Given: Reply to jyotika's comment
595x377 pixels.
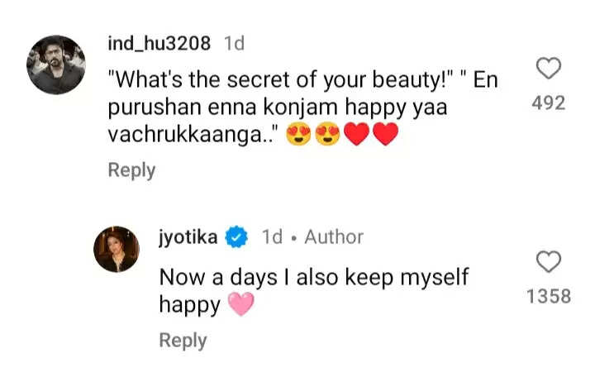Looking at the screenshot, I should coord(183,340).
